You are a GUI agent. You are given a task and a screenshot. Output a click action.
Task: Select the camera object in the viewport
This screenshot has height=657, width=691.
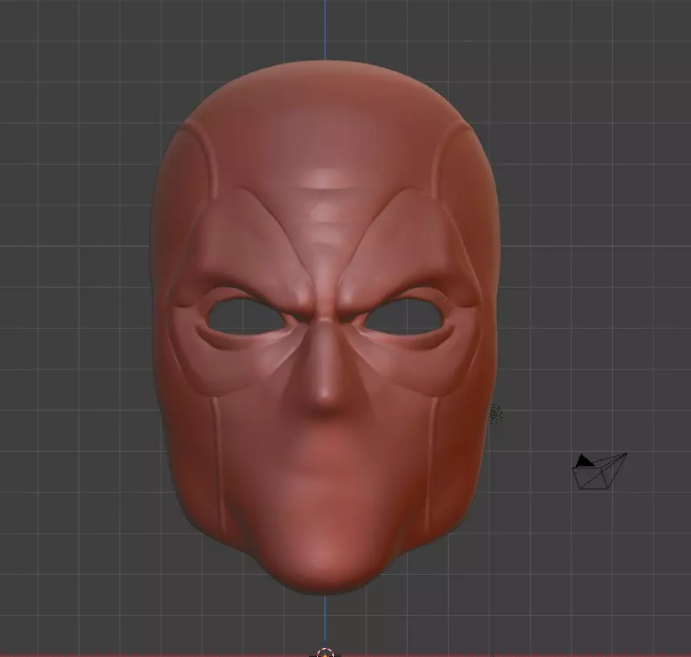pyautogui.click(x=599, y=471)
